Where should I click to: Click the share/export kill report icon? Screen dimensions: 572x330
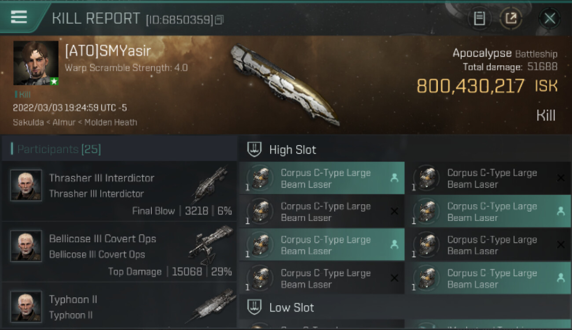[511, 18]
